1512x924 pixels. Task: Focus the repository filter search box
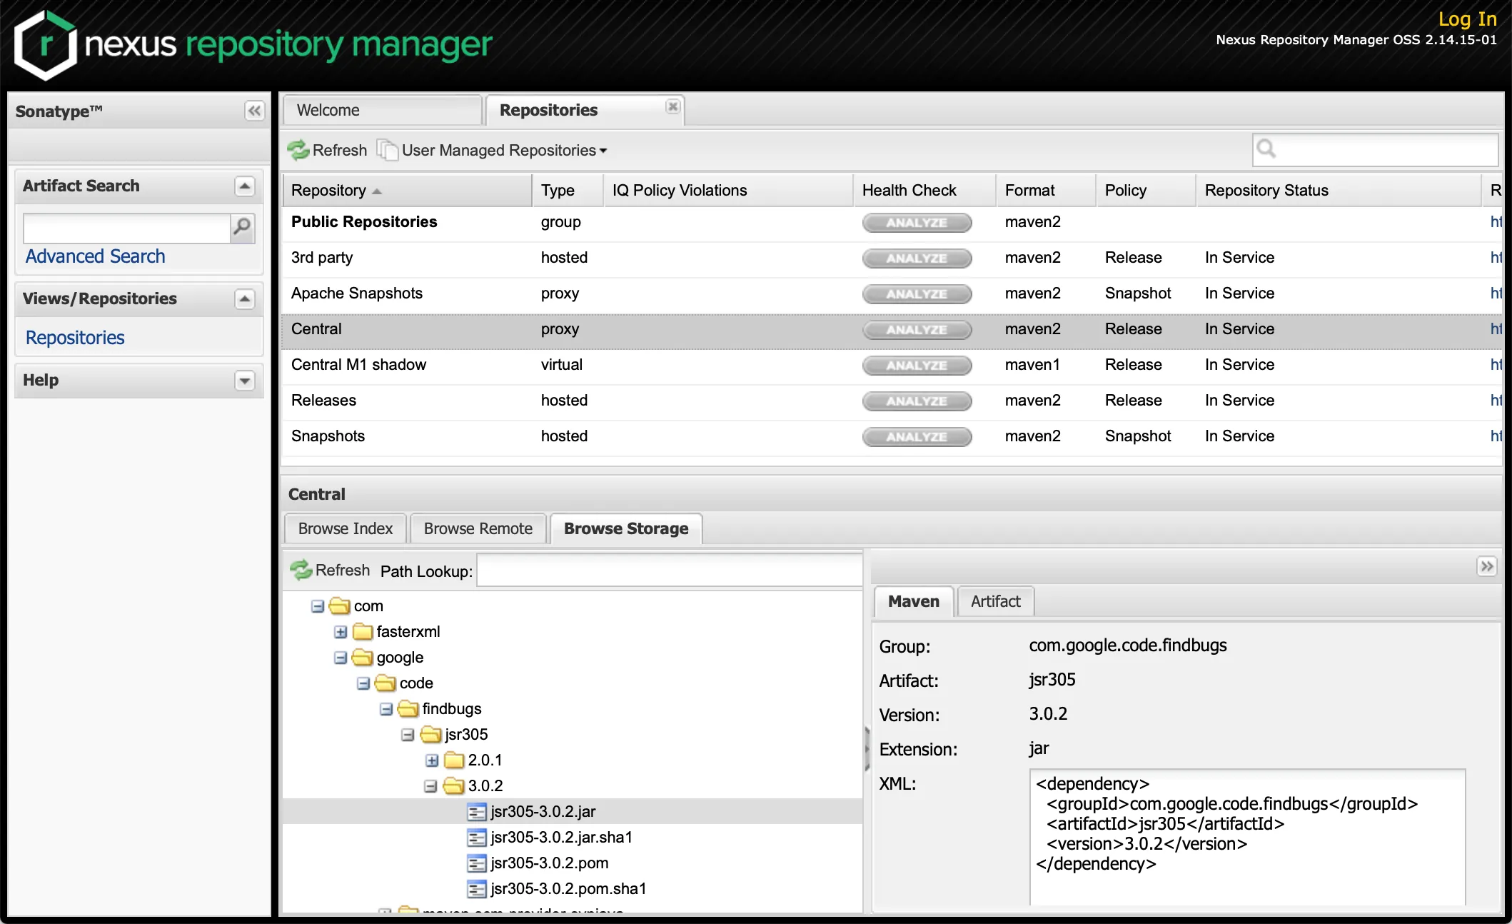[x=1375, y=149]
